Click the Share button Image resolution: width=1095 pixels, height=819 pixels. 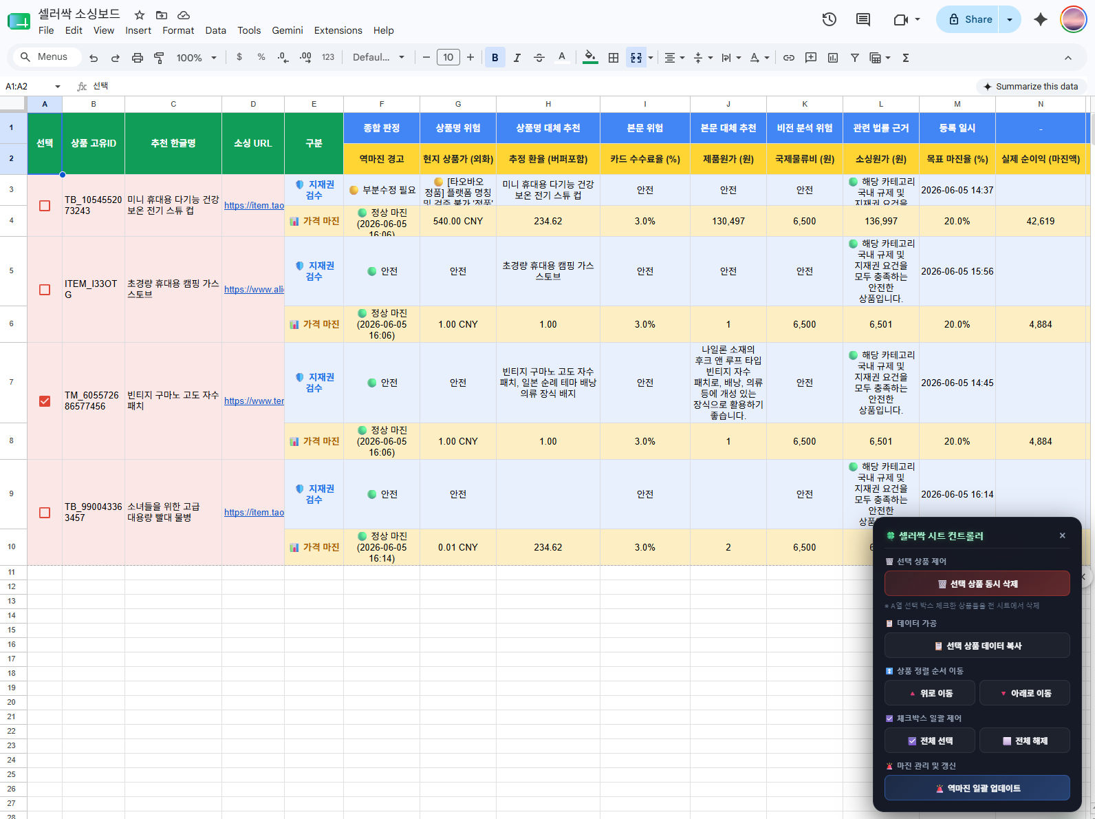pos(969,19)
